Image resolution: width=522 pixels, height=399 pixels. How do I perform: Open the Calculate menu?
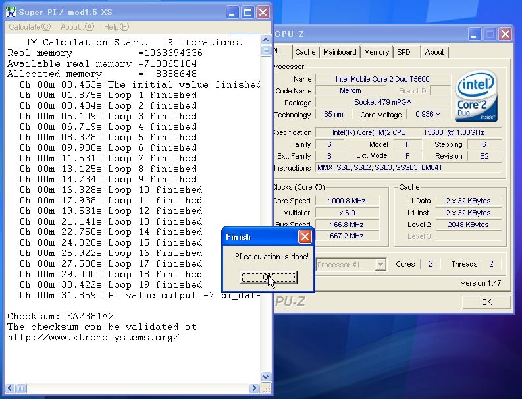[29, 27]
